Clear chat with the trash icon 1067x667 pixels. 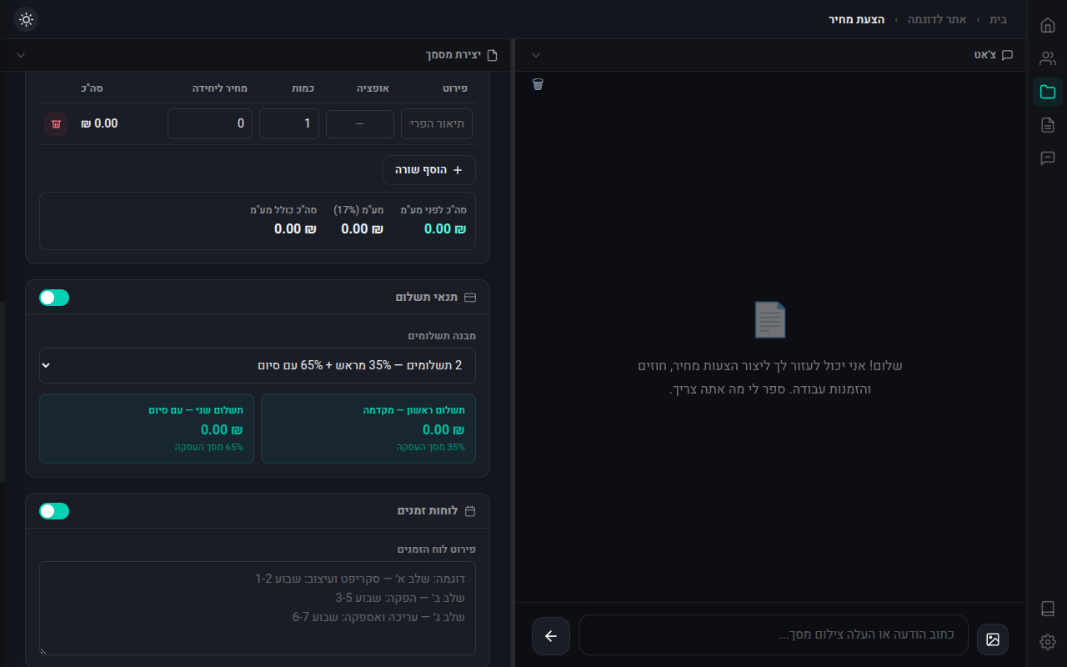[x=538, y=84]
